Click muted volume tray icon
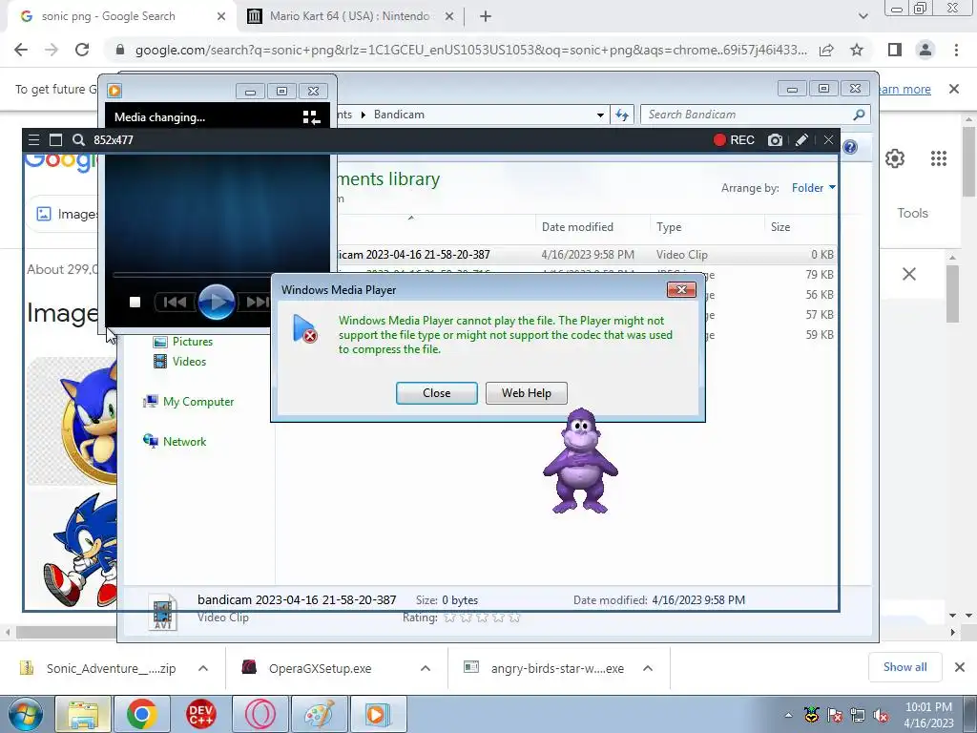 [x=881, y=716]
